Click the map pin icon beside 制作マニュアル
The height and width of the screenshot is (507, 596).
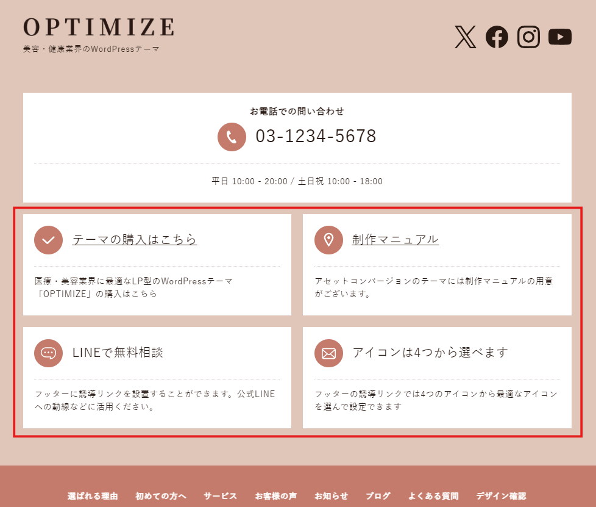click(x=328, y=240)
